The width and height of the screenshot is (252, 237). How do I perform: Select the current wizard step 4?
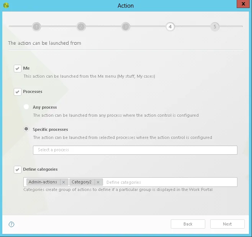170,27
